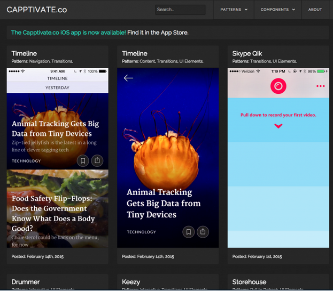Select the 'Patterns: Transitions, UI Elements.' text under Skype Qik
Image resolution: width=333 pixels, height=291 pixels.
coord(265,61)
